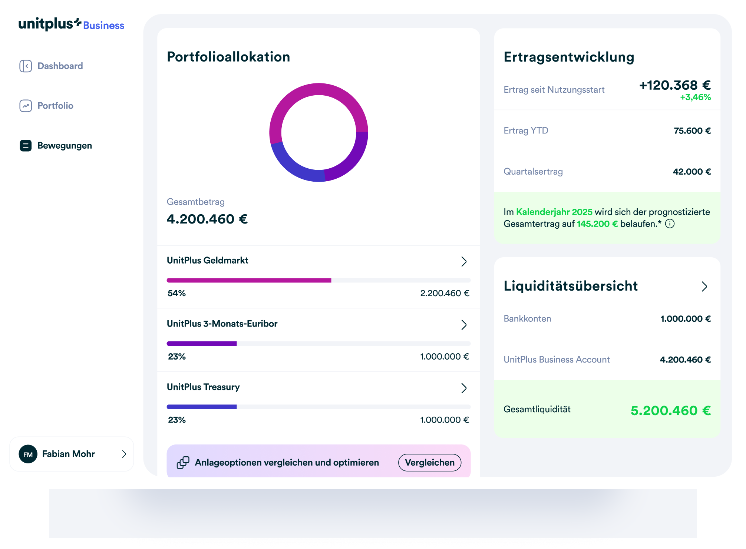Click the 'Ertrag seit Nutzungsstart' label

point(554,90)
